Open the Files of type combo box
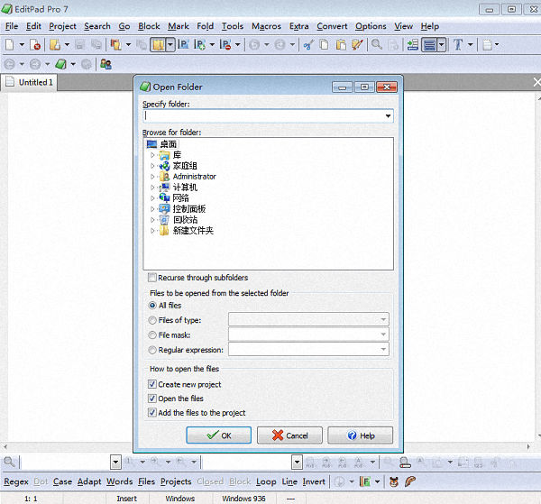541x504 pixels. point(308,319)
